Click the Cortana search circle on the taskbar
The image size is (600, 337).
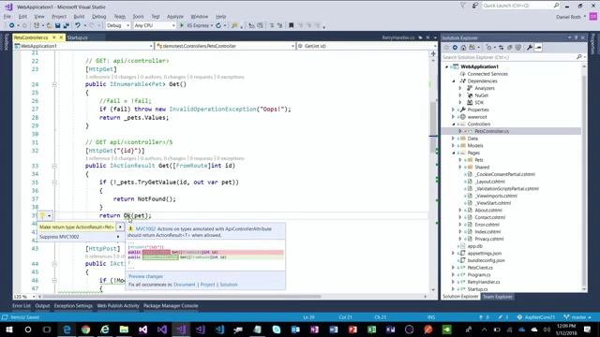pyautogui.click(x=28, y=330)
